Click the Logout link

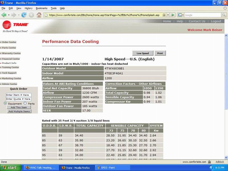tap(216, 21)
